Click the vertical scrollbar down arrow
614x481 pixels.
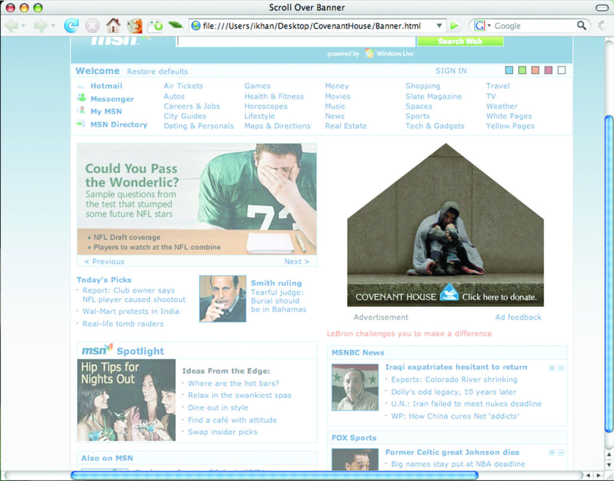pyautogui.click(x=609, y=465)
